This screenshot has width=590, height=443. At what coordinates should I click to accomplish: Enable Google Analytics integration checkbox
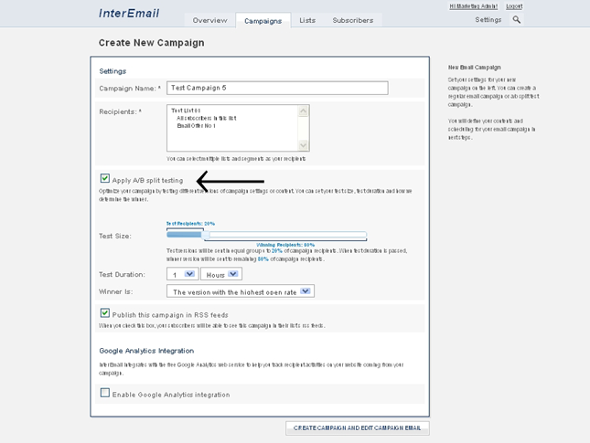point(105,394)
